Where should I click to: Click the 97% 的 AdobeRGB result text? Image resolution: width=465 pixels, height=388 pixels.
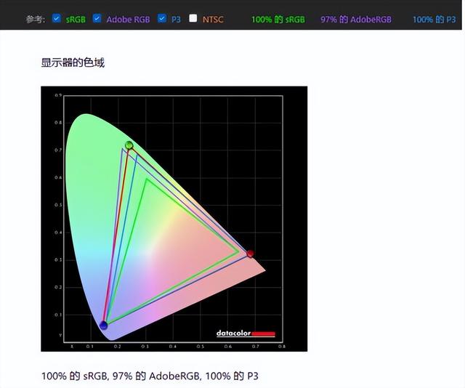(x=356, y=20)
